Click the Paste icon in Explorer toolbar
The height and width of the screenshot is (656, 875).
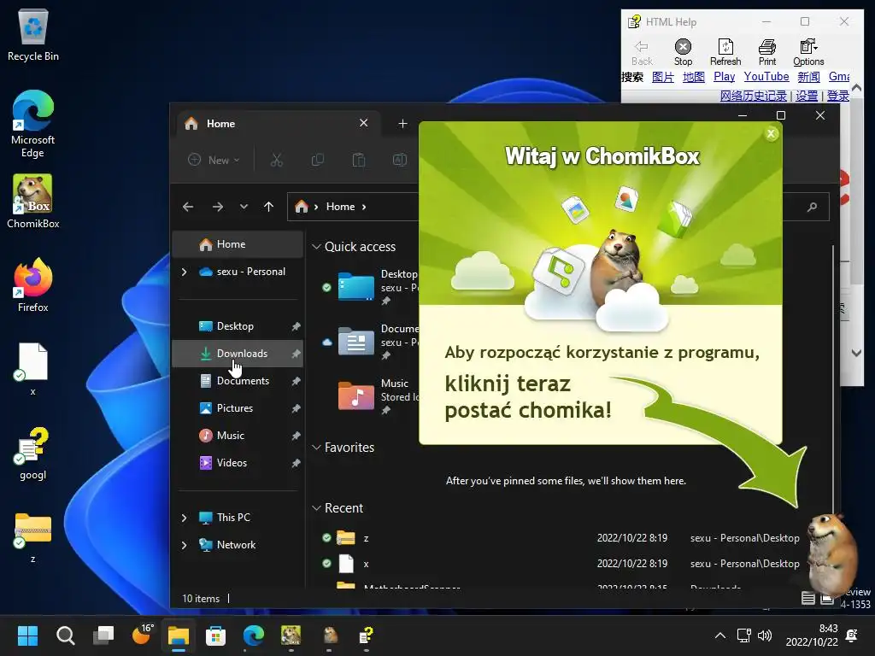359,160
